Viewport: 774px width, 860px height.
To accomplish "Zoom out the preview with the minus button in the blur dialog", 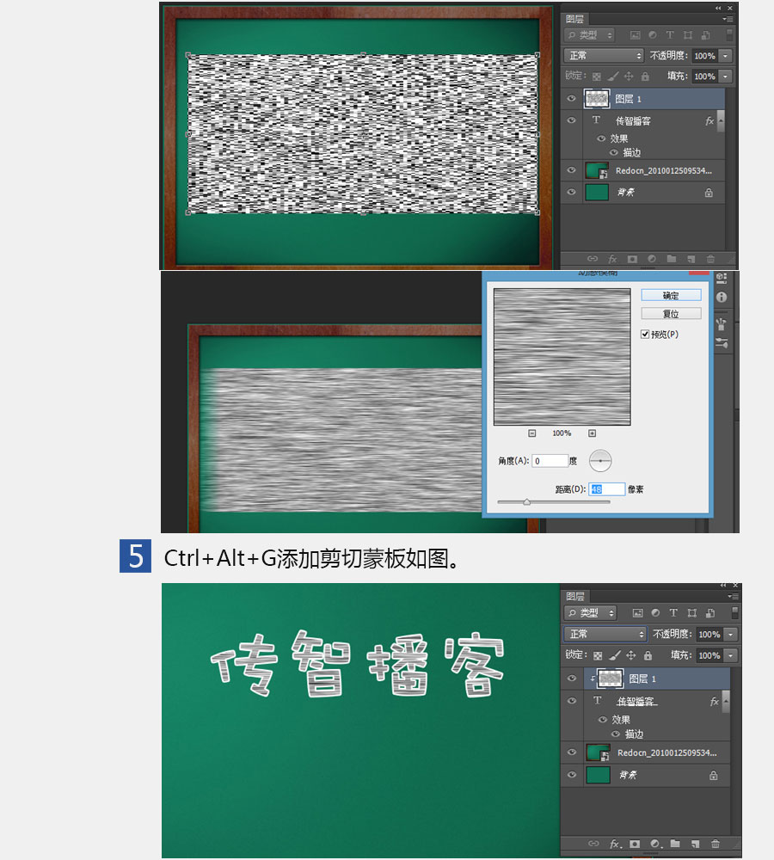I will 531,433.
